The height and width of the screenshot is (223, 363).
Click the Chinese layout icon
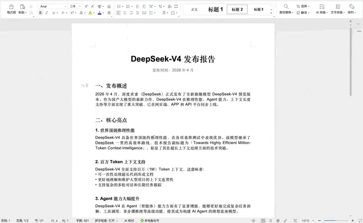[151, 6]
